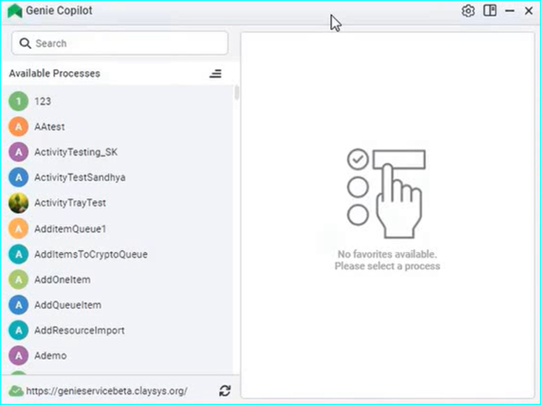Select the AddOneItem process

click(x=117, y=279)
